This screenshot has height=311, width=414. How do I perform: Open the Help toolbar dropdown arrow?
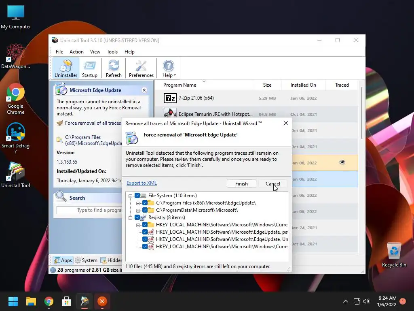coord(175,75)
